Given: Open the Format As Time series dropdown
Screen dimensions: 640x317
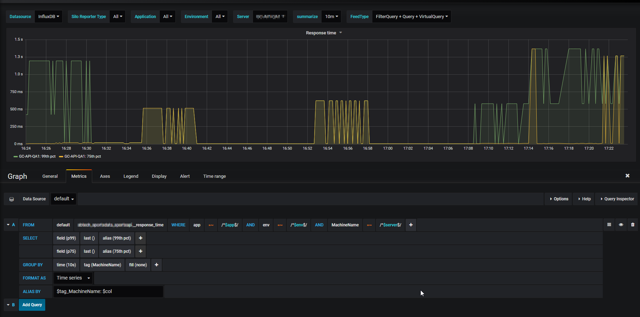Looking at the screenshot, I should coord(72,278).
